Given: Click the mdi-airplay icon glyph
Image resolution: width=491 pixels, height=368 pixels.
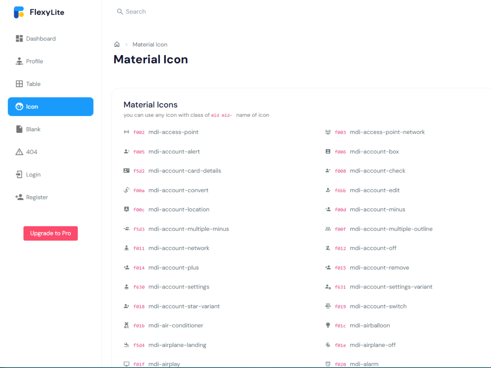Looking at the screenshot, I should tap(126, 364).
